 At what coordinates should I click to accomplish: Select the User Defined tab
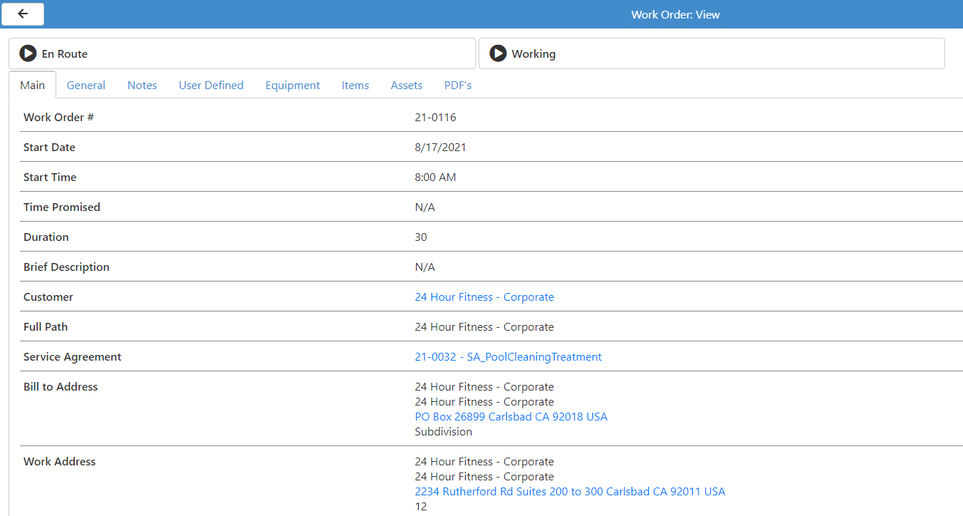click(211, 86)
